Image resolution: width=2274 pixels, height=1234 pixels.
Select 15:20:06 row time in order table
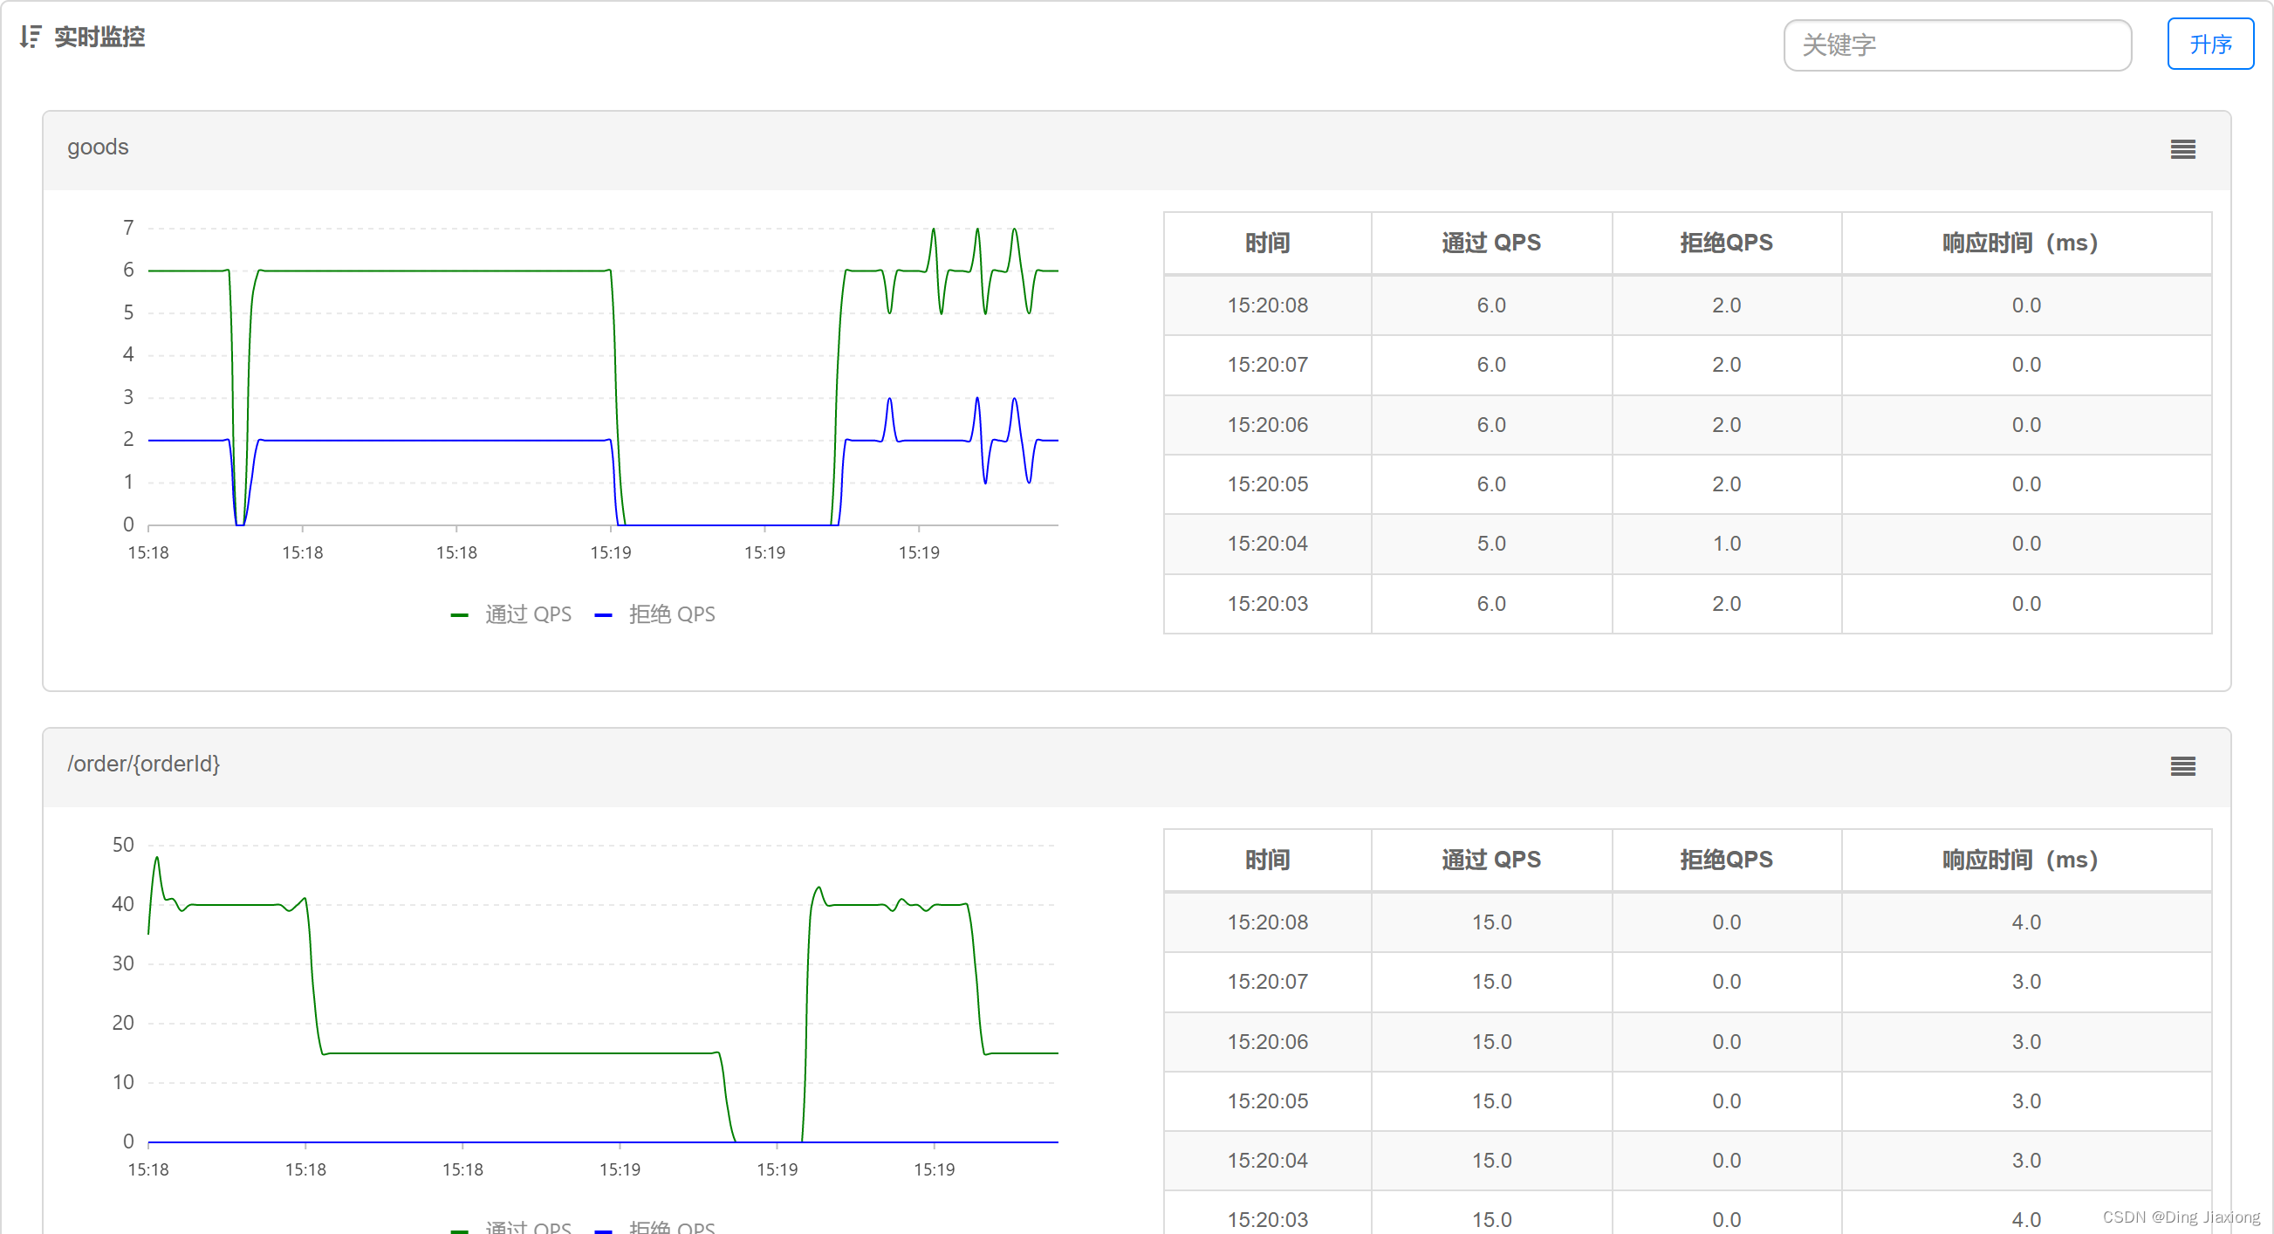tap(1267, 1042)
